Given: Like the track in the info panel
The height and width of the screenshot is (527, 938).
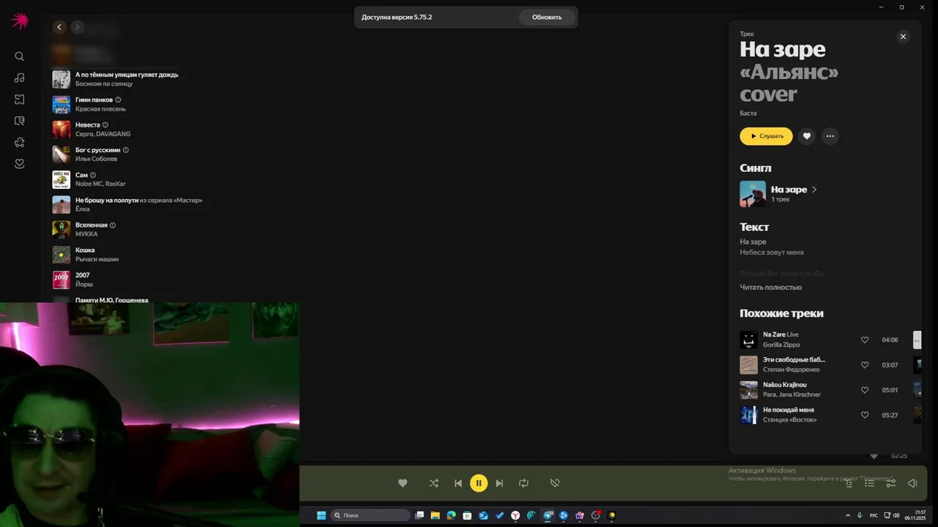Looking at the screenshot, I should pos(807,136).
